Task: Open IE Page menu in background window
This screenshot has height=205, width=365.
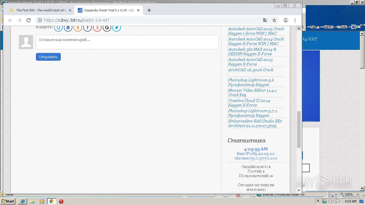Action: (x=315, y=27)
